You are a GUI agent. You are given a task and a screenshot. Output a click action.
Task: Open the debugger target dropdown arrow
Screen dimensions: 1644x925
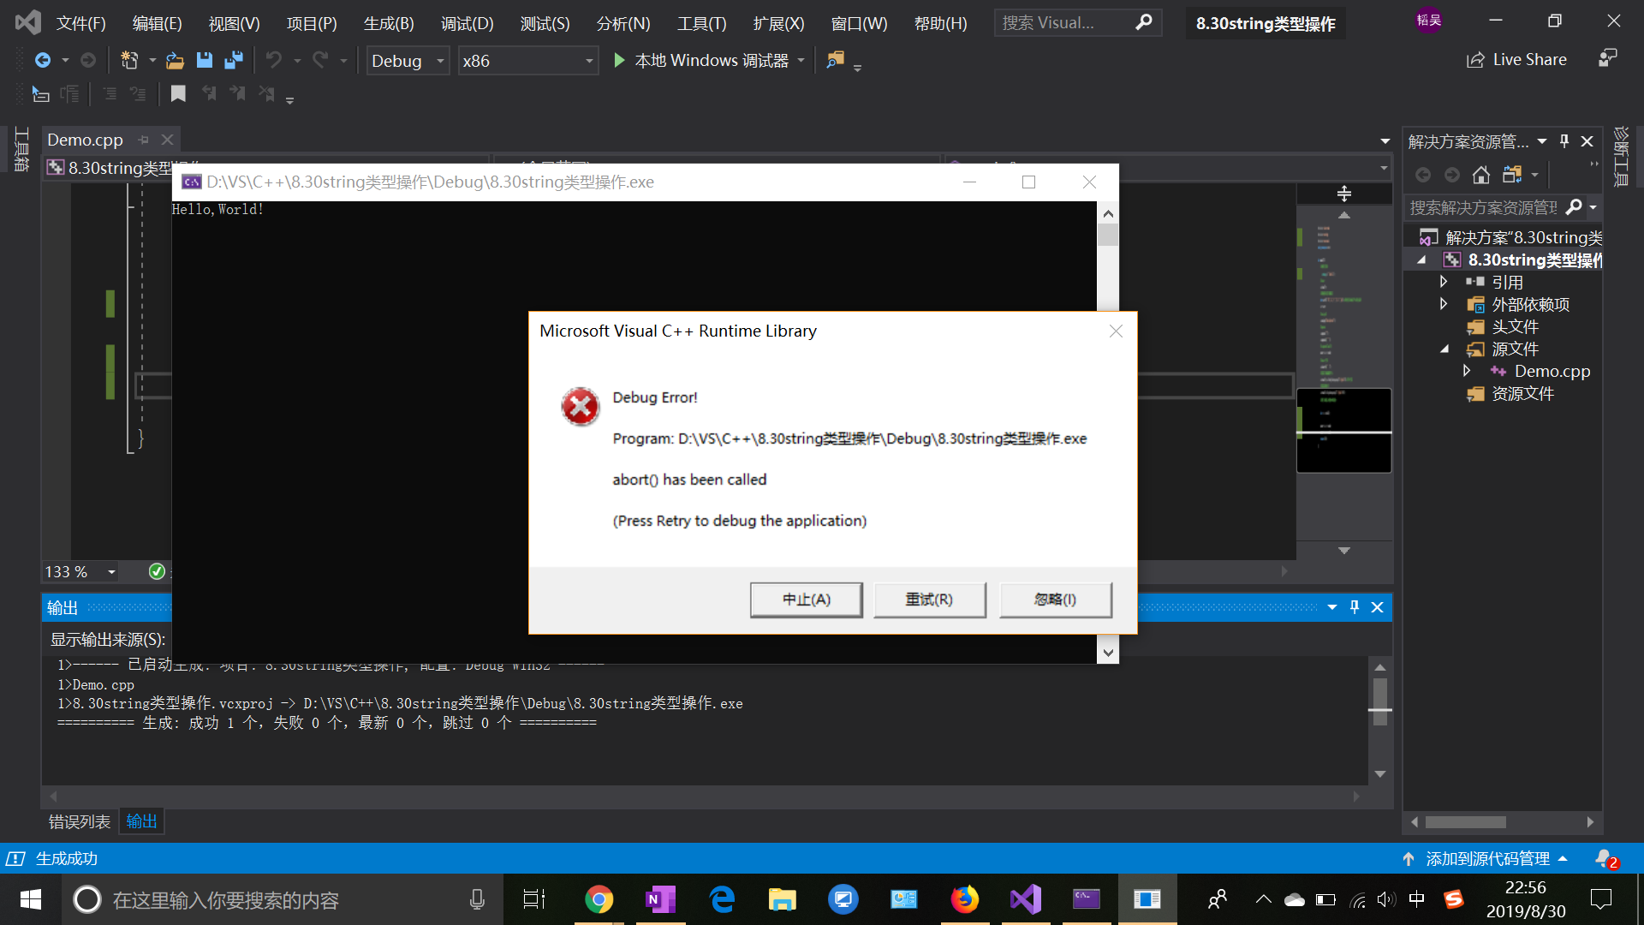click(x=801, y=60)
